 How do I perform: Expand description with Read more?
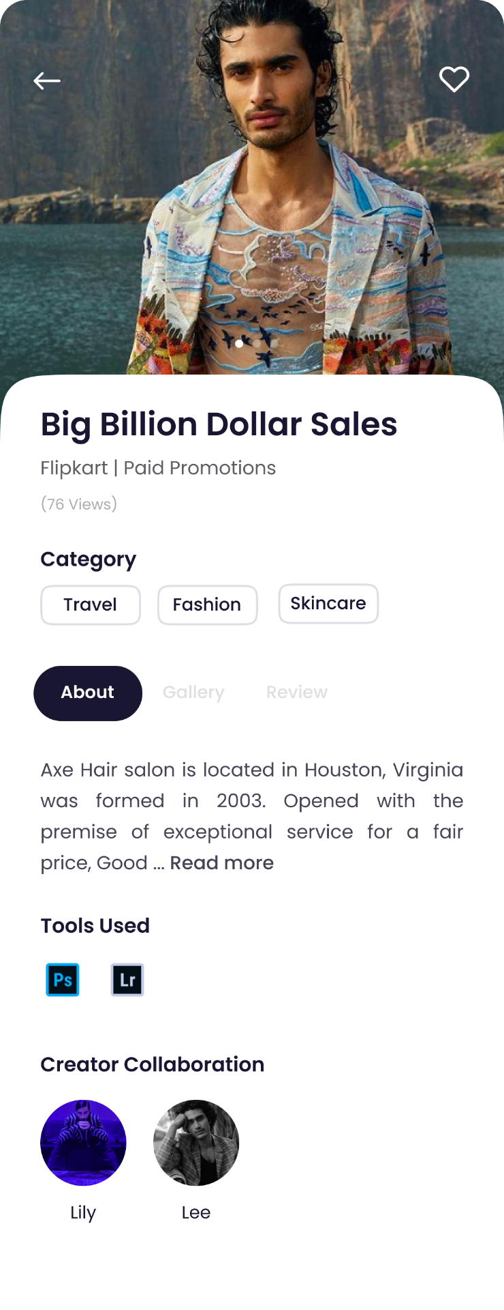click(222, 863)
